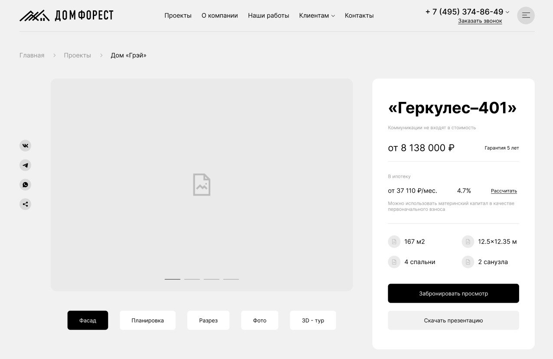The image size is (553, 359).
Task: Expand the phone number dropdown chevron
Action: click(507, 12)
